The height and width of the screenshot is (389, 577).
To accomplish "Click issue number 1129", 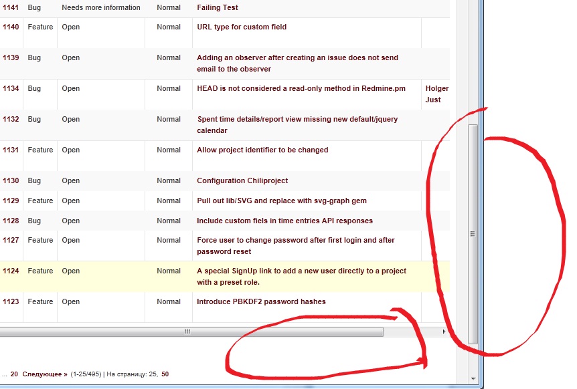I will (11, 201).
